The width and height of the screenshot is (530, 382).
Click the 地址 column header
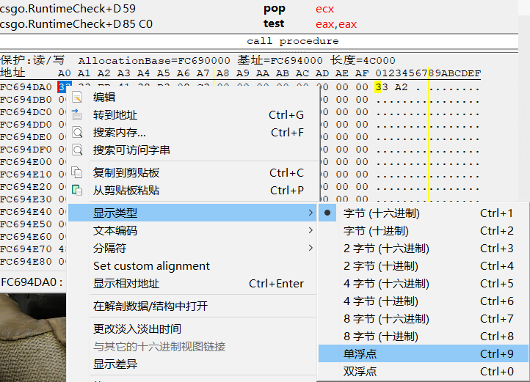coord(12,73)
